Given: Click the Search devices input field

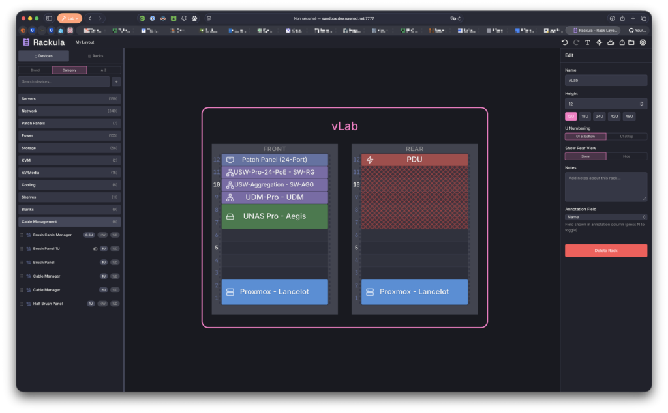Looking at the screenshot, I should coord(64,81).
